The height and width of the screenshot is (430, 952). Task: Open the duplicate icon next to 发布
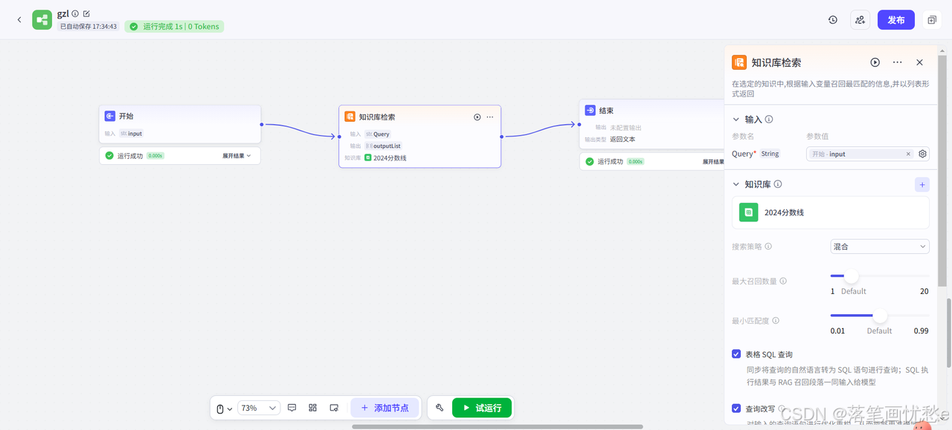[x=932, y=20]
